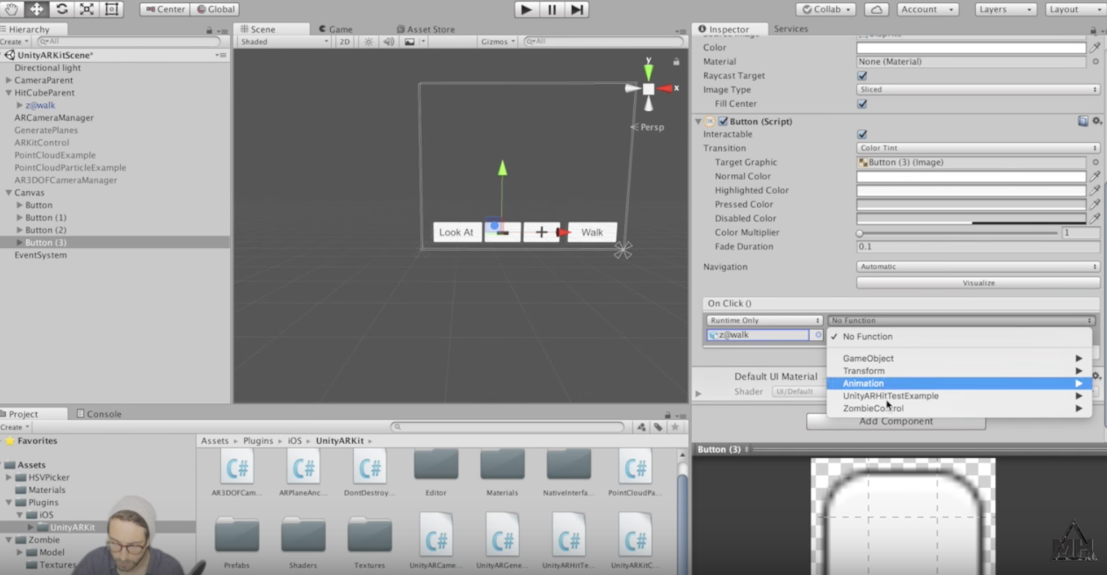This screenshot has height=575, width=1107.
Task: Toggle scene lighting sun icon
Action: coord(369,42)
